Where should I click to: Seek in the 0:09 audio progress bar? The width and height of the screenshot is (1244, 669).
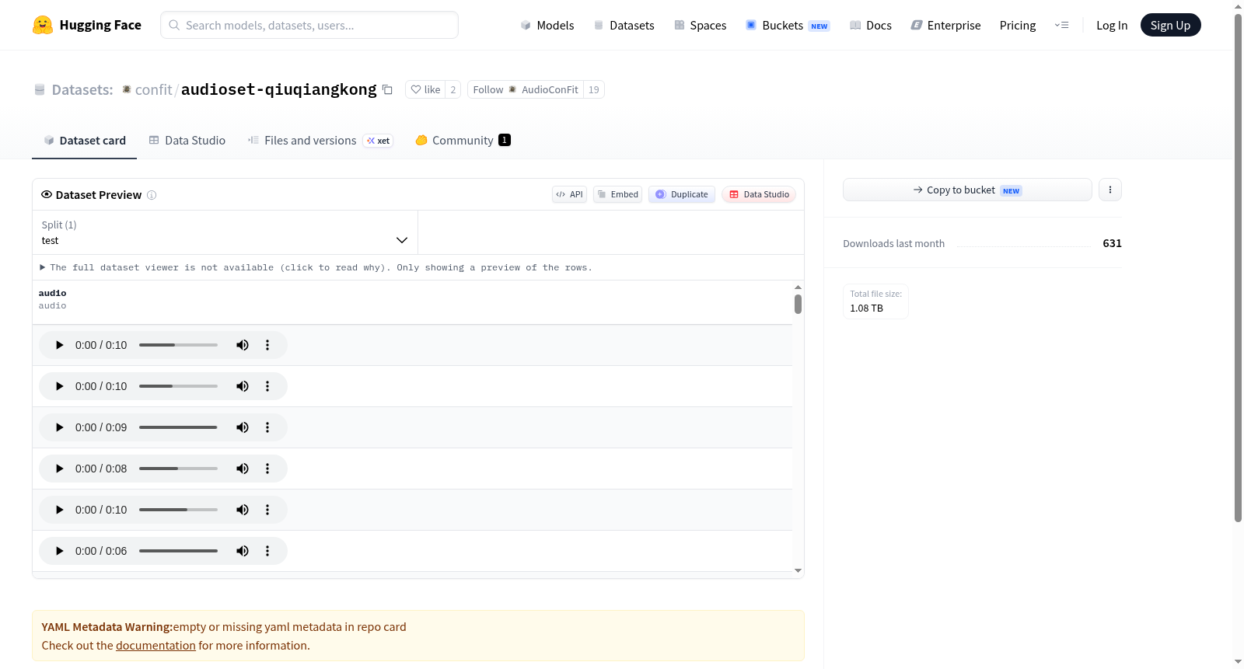click(178, 427)
